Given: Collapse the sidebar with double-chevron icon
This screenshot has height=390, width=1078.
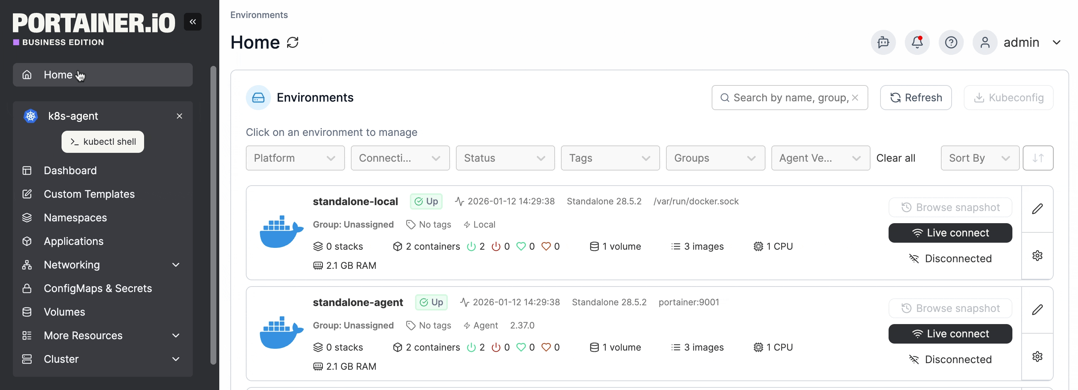Looking at the screenshot, I should coord(192,22).
